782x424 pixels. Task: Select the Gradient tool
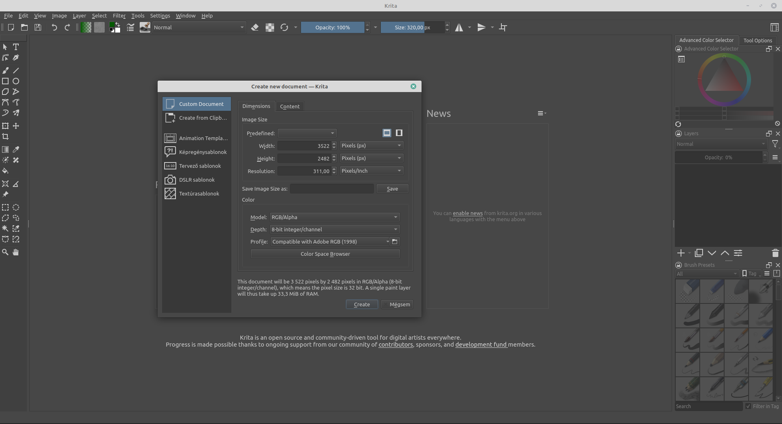click(5, 149)
